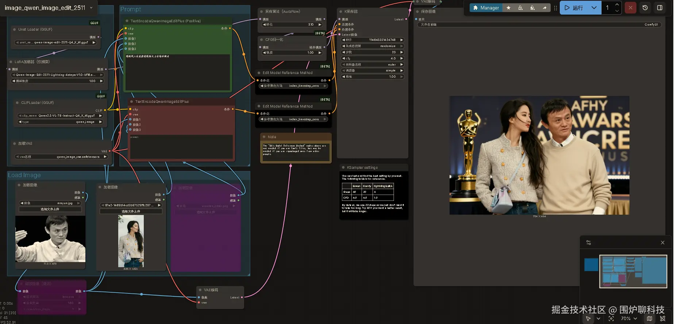Decrease the 移位 value with left arrow
The width and height of the screenshot is (674, 324).
click(265, 24)
